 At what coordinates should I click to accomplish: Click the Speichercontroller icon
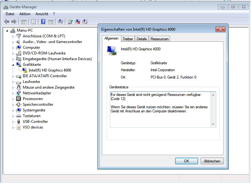(19, 104)
